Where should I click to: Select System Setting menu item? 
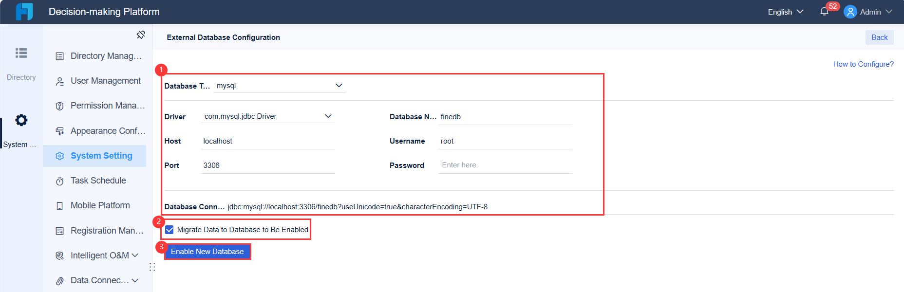[x=94, y=156]
